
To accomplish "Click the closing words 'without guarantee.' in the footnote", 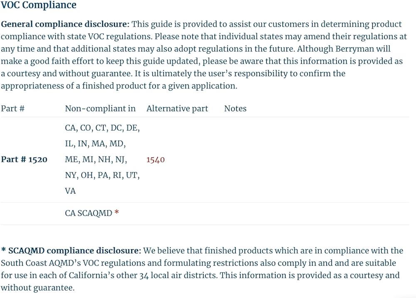I will pos(37,288).
